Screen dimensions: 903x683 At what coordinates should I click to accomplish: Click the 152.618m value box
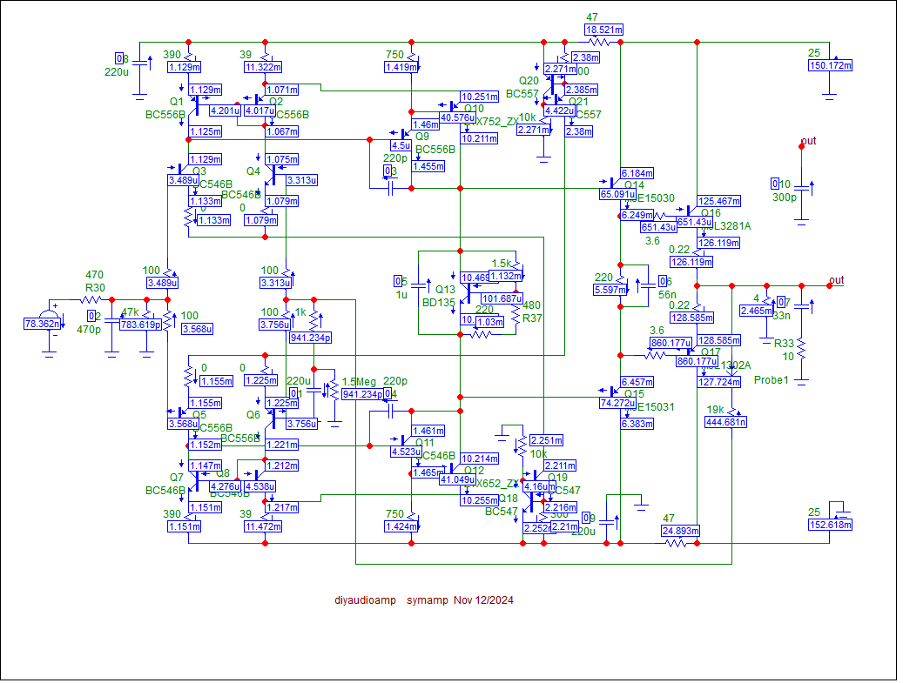coord(830,525)
